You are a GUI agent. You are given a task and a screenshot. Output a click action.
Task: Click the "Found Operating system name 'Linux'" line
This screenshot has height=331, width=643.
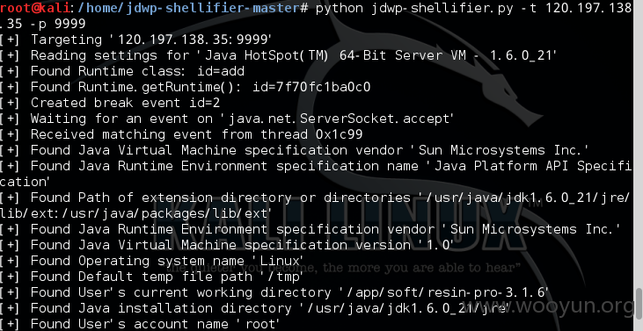pyautogui.click(x=151, y=261)
